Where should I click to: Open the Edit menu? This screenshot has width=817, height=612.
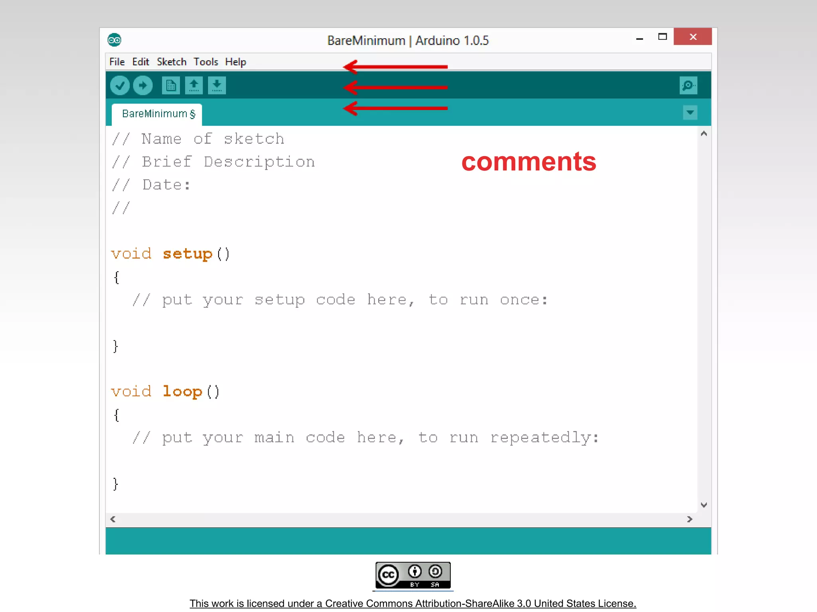[x=140, y=62]
